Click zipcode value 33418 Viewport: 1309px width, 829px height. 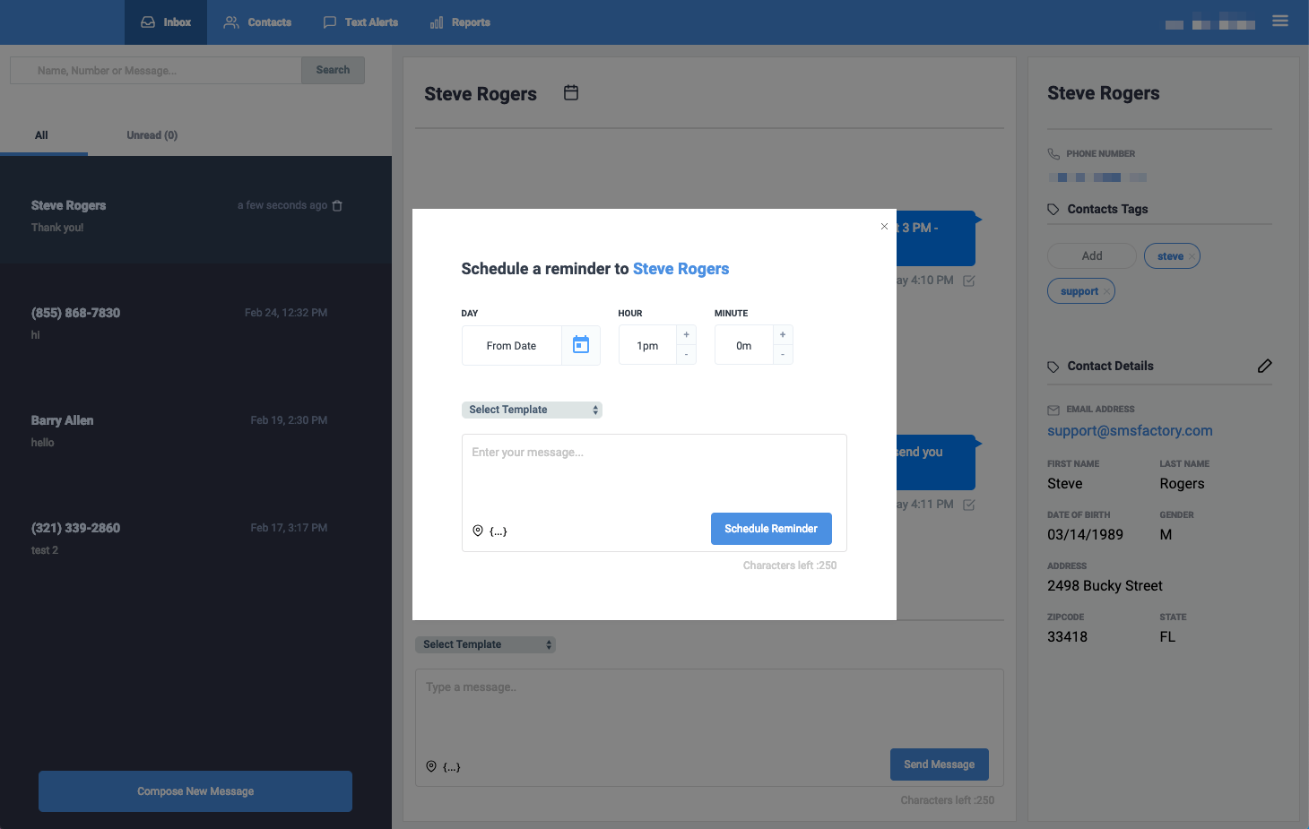[1067, 637]
